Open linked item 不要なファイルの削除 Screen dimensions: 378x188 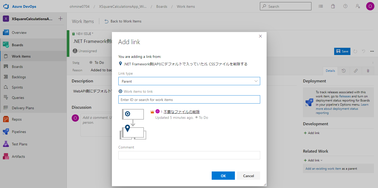coord(182,112)
